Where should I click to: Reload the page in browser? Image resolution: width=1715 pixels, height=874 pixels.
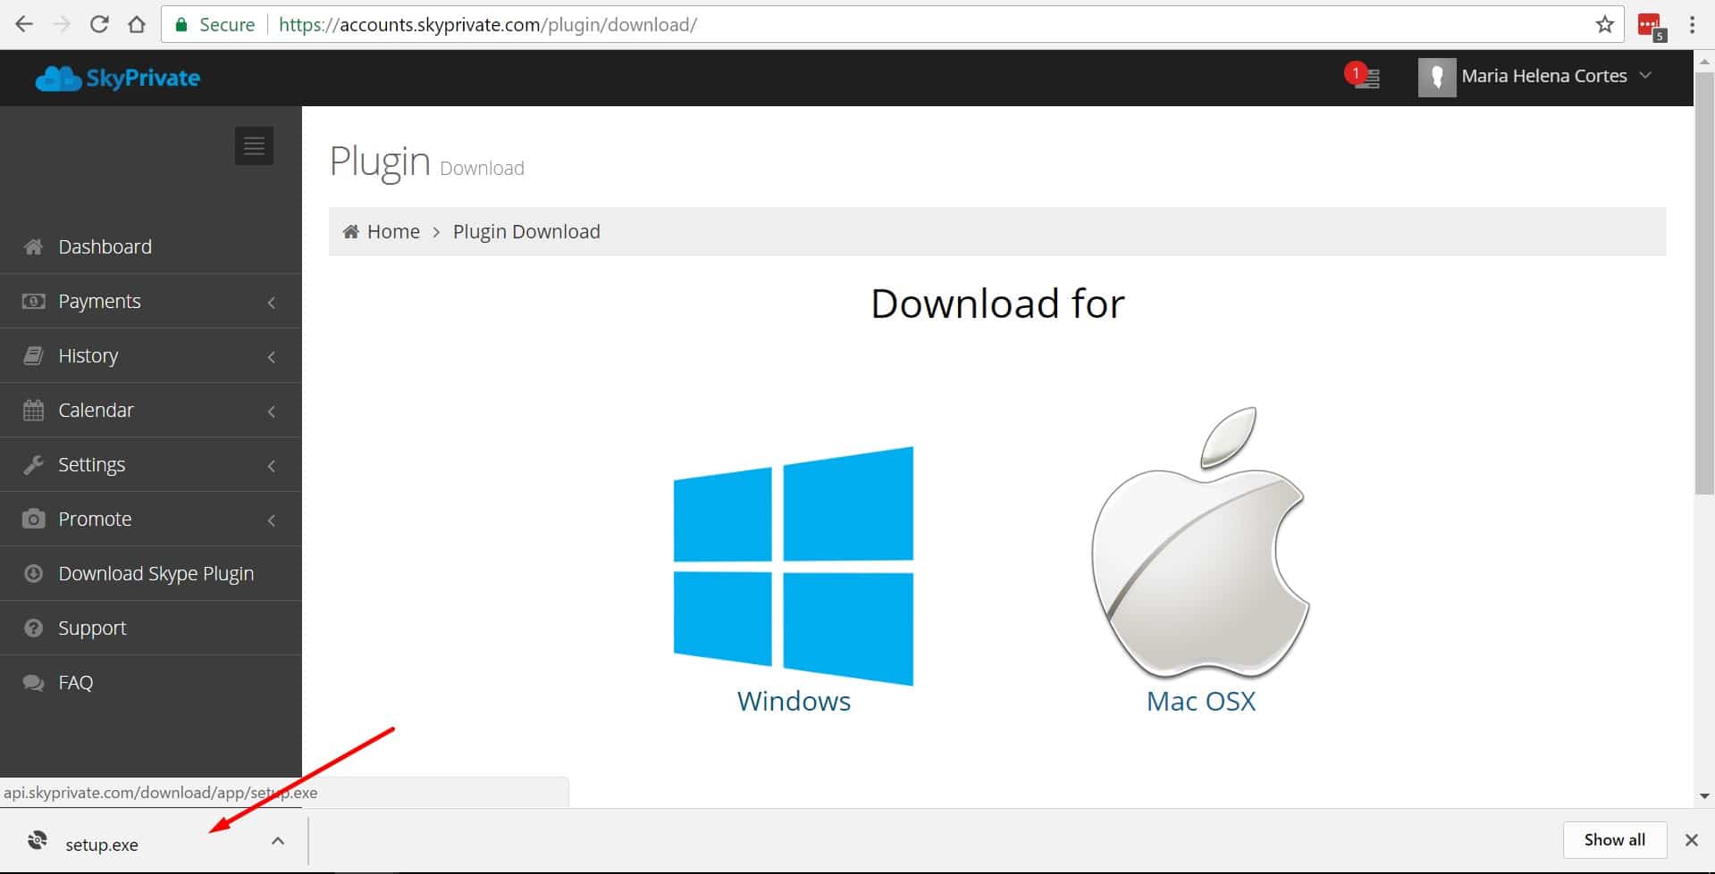(x=99, y=25)
